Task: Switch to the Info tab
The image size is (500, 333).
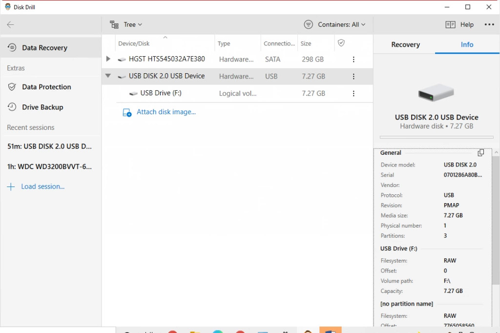Action: (x=467, y=44)
